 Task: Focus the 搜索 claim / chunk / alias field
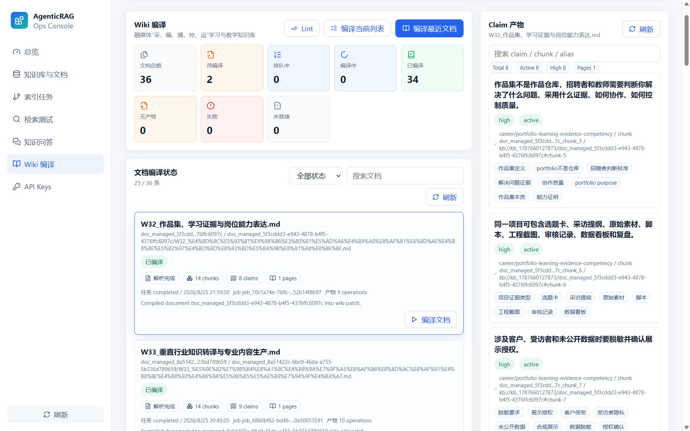pos(574,54)
